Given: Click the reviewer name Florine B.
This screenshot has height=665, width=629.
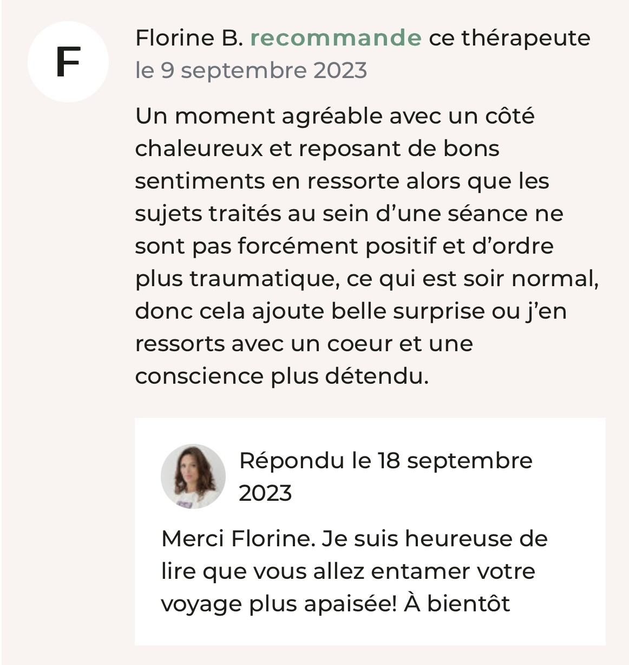Looking at the screenshot, I should point(189,38).
